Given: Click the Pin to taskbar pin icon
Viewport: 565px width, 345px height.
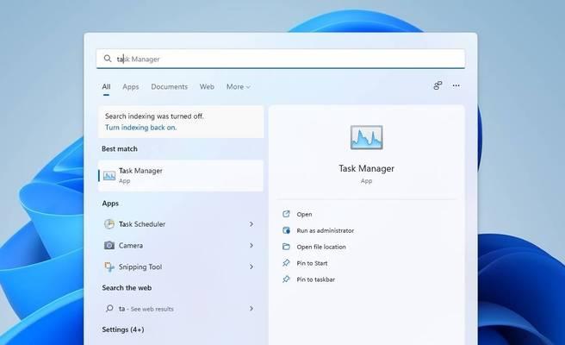Looking at the screenshot, I should (286, 279).
